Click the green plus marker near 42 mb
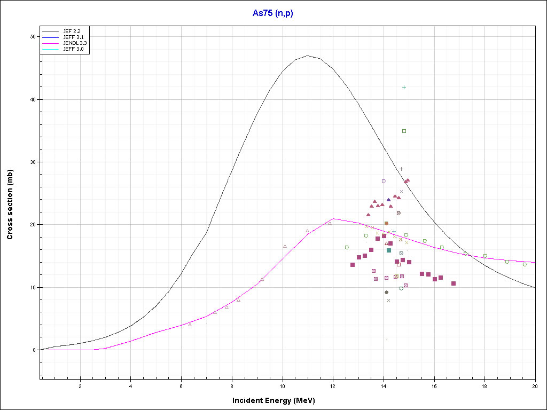547x410 pixels. click(404, 87)
